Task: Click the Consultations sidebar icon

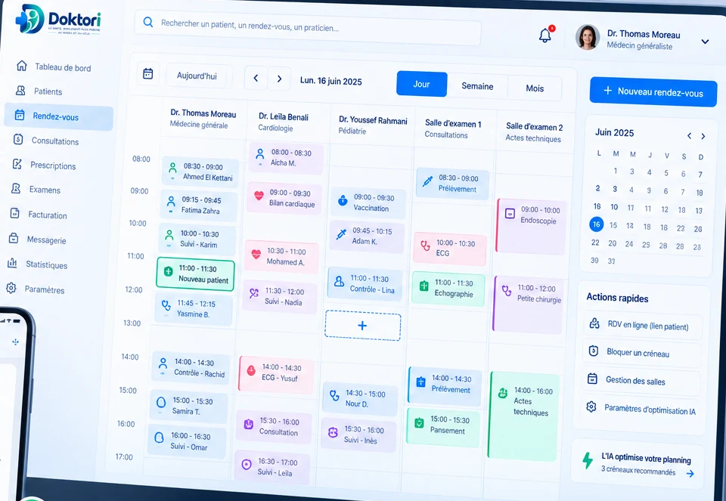Action: [18, 139]
